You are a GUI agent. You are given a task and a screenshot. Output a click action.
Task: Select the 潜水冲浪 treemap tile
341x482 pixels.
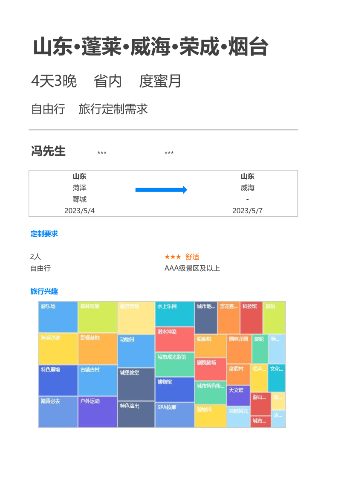175,340
